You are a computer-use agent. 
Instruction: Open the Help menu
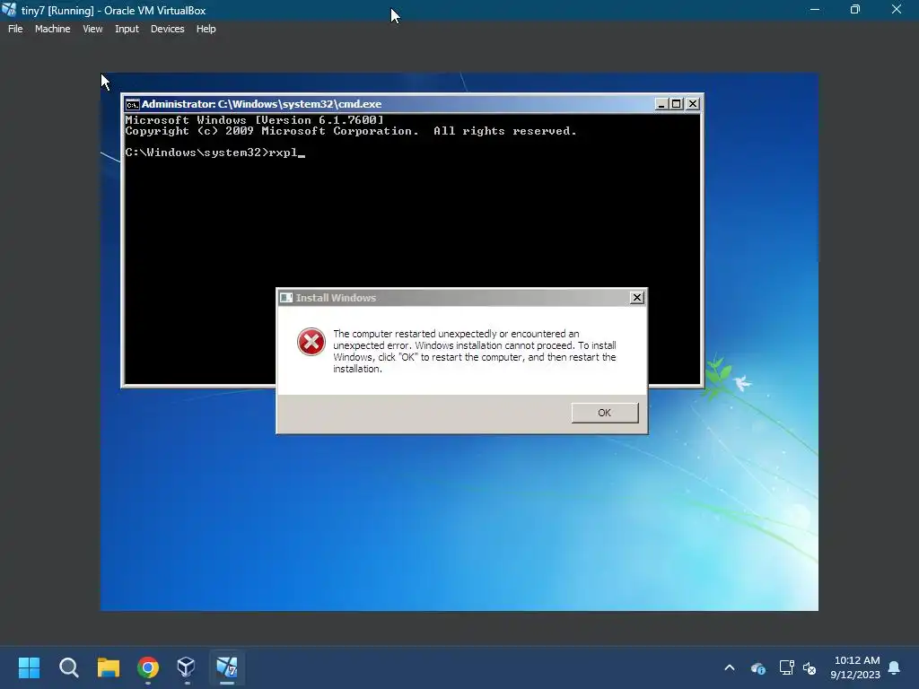tap(206, 29)
